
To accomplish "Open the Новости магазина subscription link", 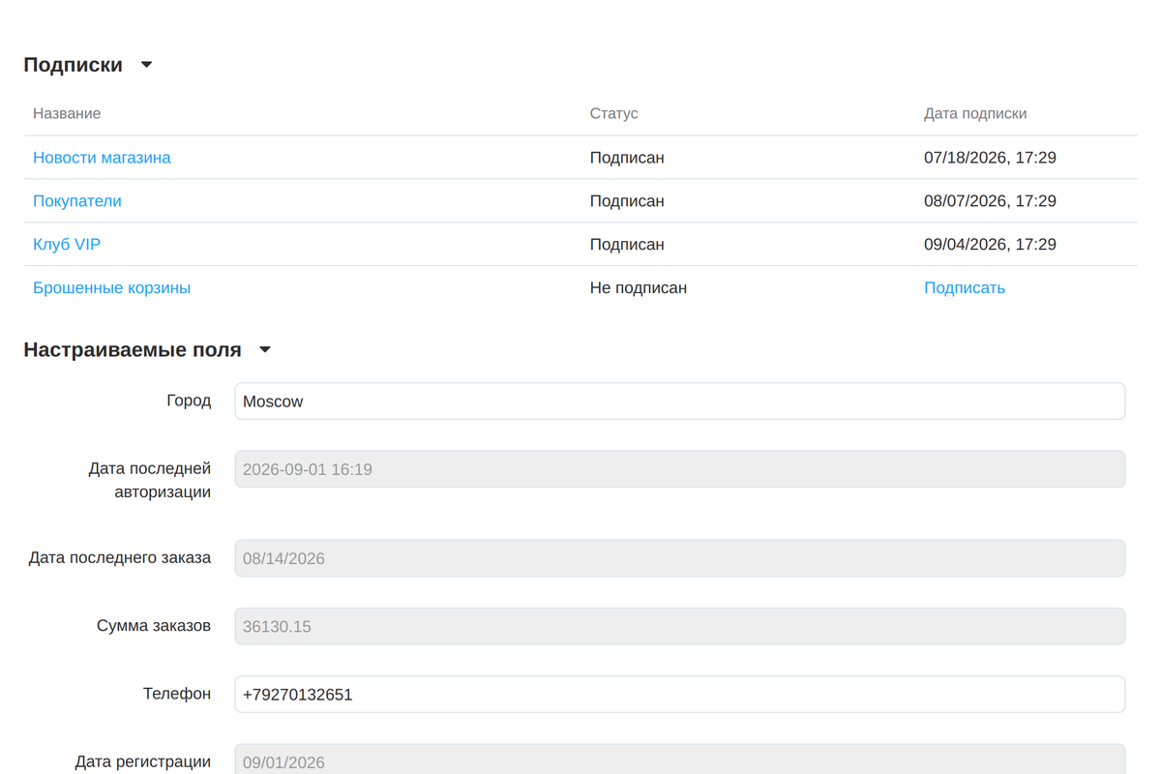I will coord(102,158).
